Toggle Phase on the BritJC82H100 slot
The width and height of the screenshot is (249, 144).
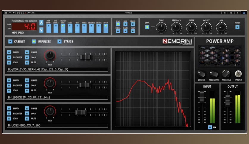[27, 108]
